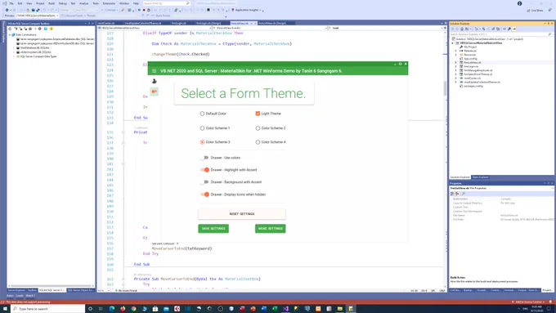
Task: Select Color Scheme 3 radio button
Action: click(x=202, y=142)
